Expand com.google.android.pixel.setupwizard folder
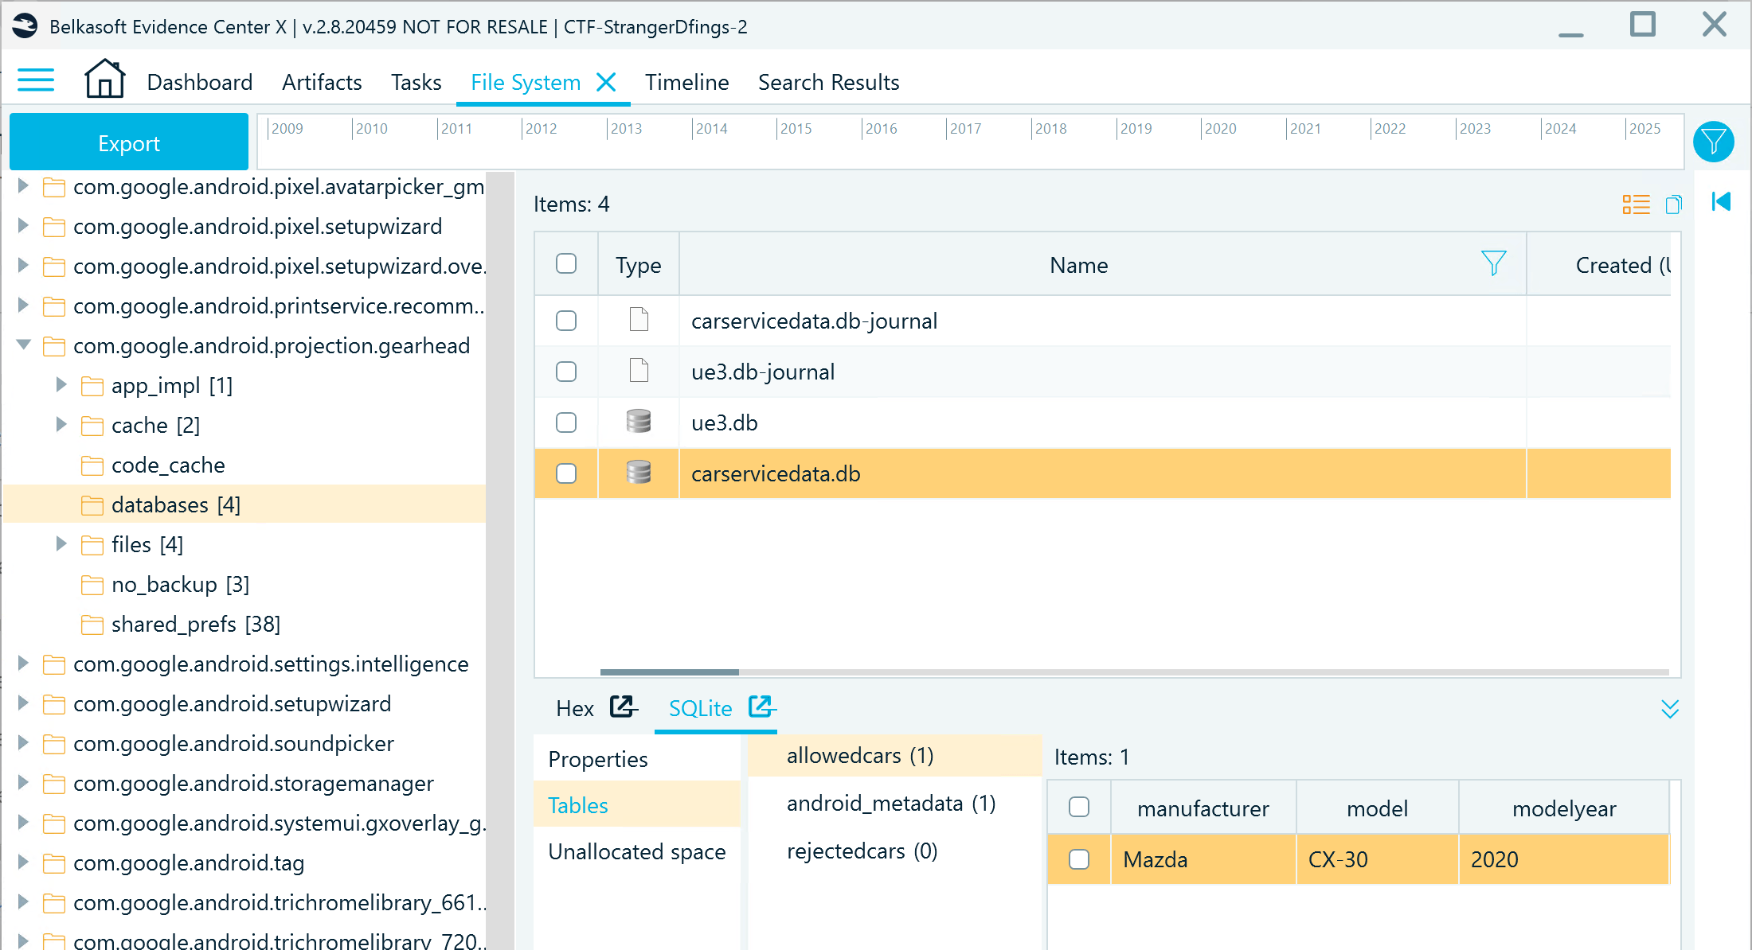Screen dimensions: 1752x950 click(23, 226)
